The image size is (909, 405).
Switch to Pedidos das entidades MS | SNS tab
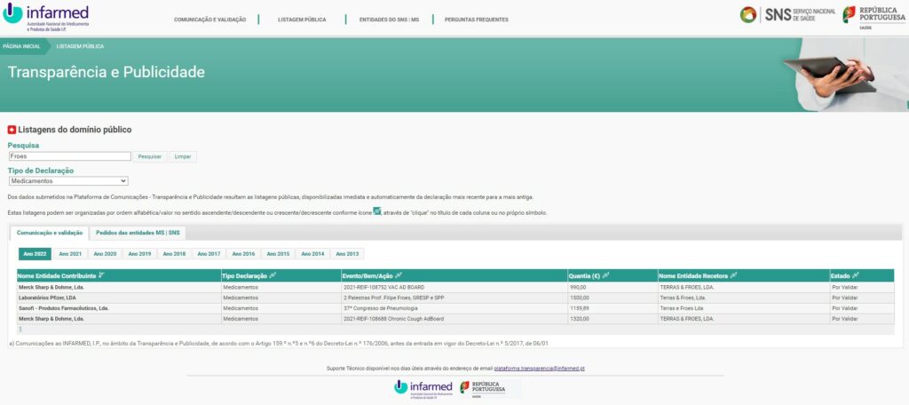[x=138, y=233]
